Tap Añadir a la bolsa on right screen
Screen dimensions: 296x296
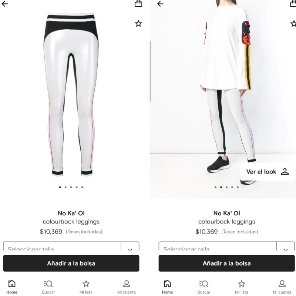[x=226, y=263]
